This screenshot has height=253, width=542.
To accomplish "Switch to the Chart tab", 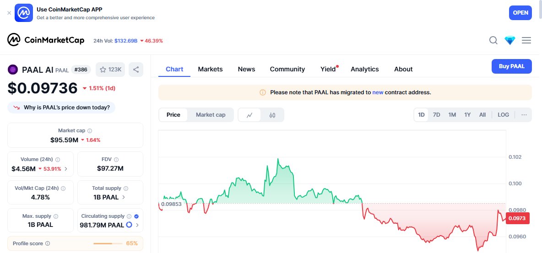I will (x=174, y=69).
